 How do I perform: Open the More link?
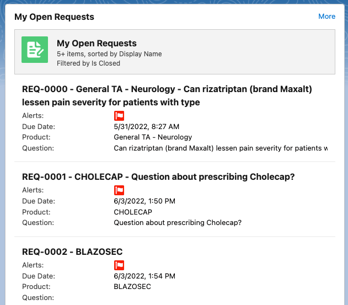[326, 17]
